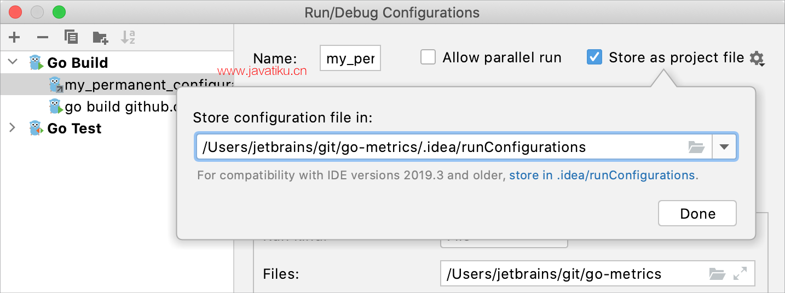The image size is (785, 293).
Task: Select go build github configuration item
Action: tap(122, 107)
